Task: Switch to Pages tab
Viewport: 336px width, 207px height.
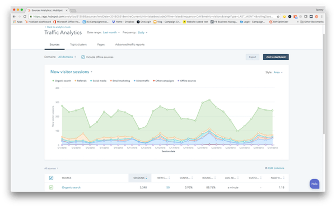Action: click(x=101, y=45)
